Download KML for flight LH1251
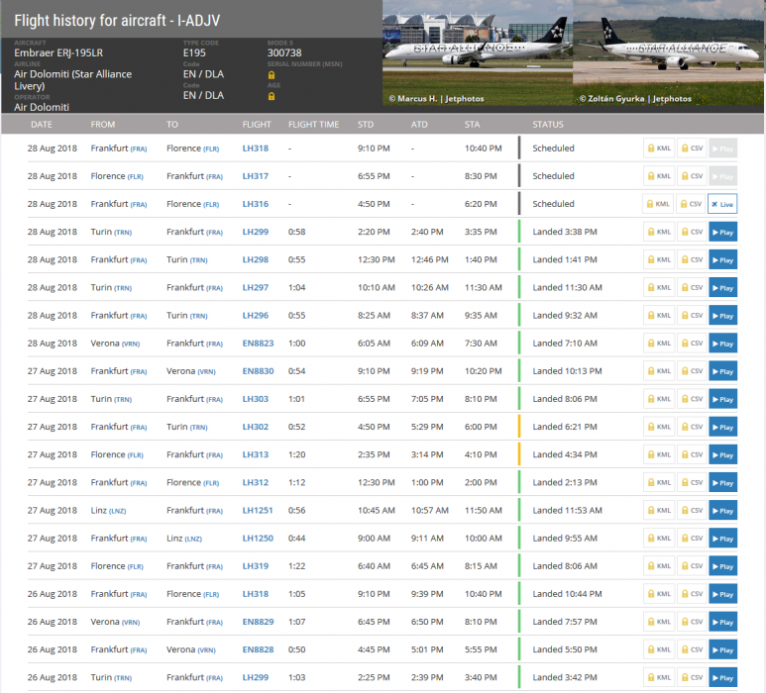This screenshot has height=693, width=766. [x=659, y=511]
